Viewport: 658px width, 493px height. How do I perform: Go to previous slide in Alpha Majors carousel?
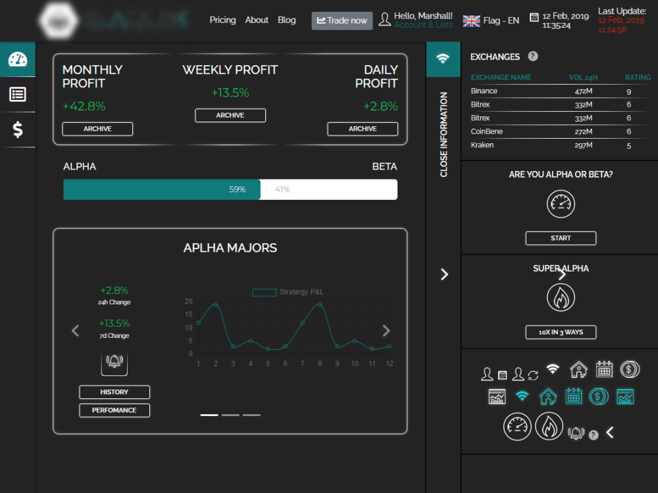(x=75, y=331)
